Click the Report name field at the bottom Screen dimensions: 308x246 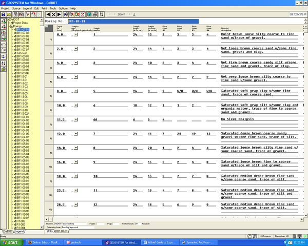pyautogui.click(x=70, y=223)
